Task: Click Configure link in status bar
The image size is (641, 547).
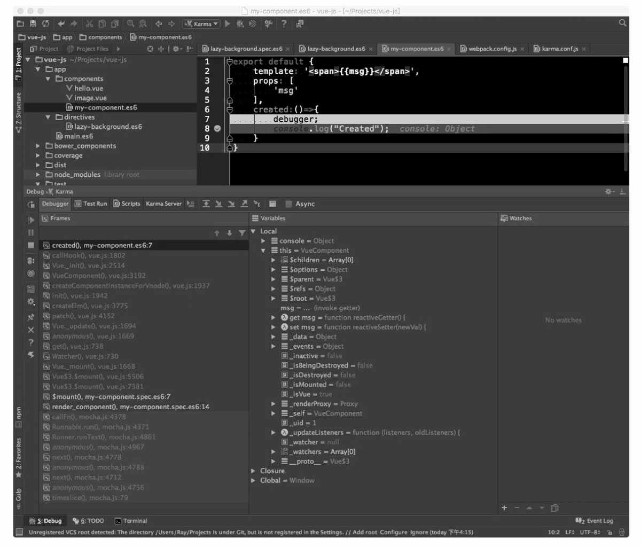Action: click(393, 532)
